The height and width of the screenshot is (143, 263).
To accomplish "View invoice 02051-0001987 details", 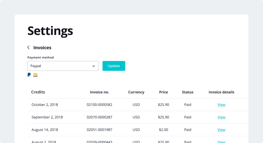I will [x=221, y=130].
